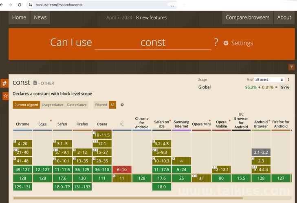Select Chrome 129-131 cell
Screen dimensions: 297x203
click(x=22, y=187)
